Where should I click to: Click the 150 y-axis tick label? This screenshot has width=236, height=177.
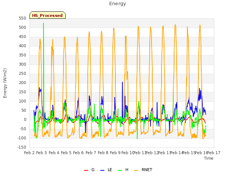coord(22,92)
